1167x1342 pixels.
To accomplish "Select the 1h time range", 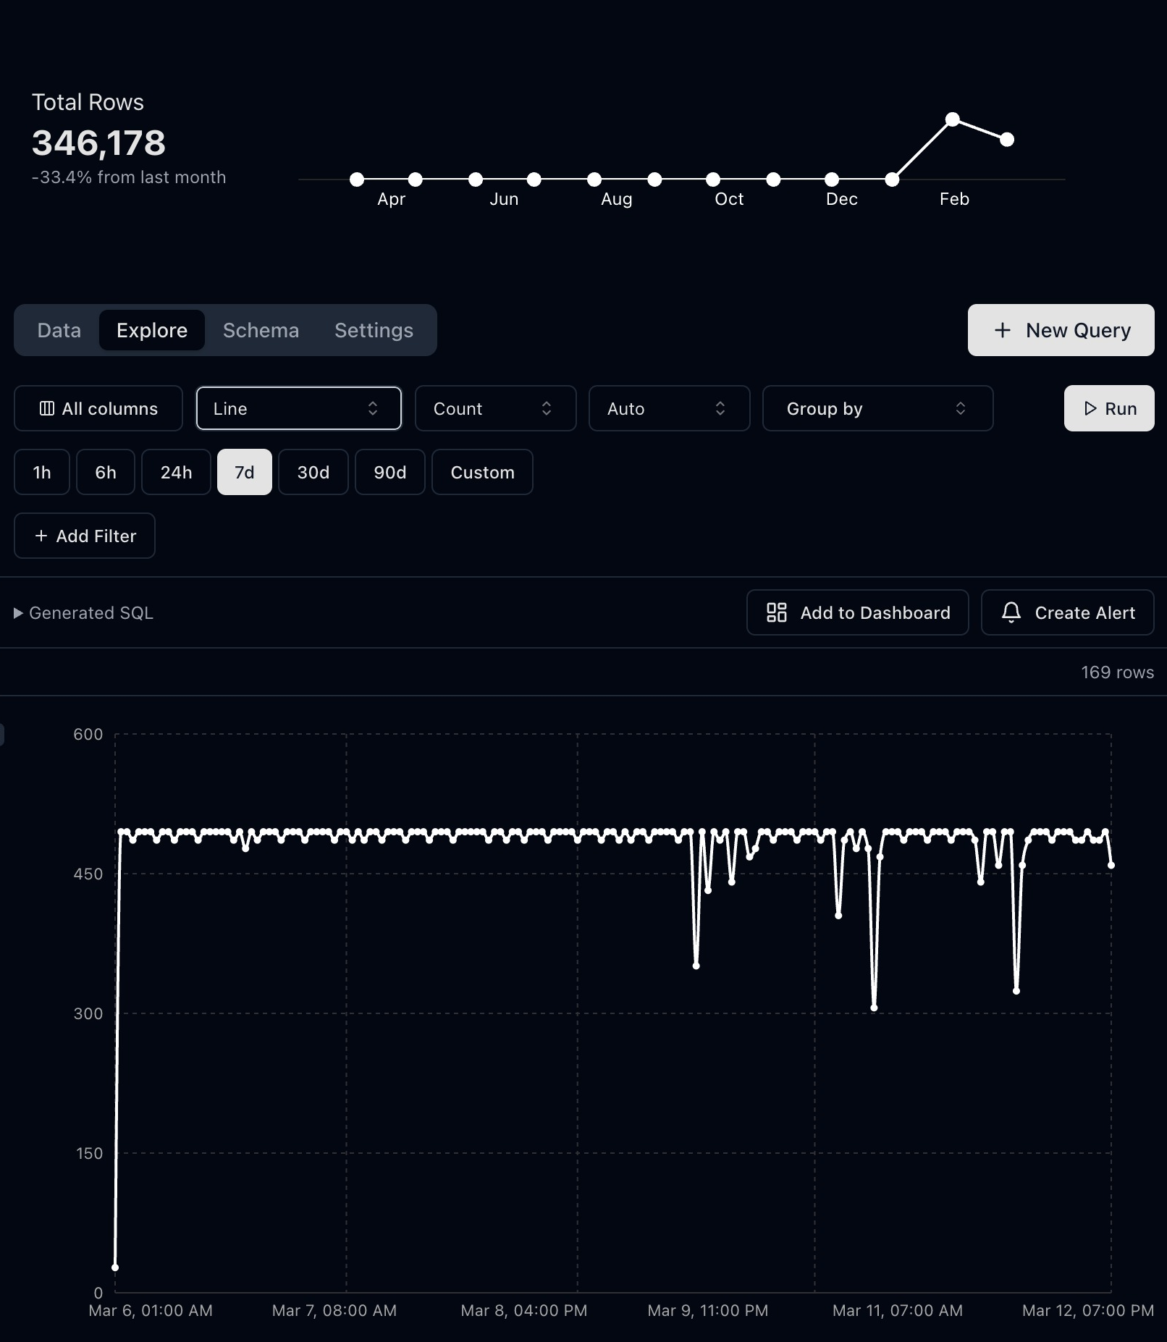I will coord(41,472).
